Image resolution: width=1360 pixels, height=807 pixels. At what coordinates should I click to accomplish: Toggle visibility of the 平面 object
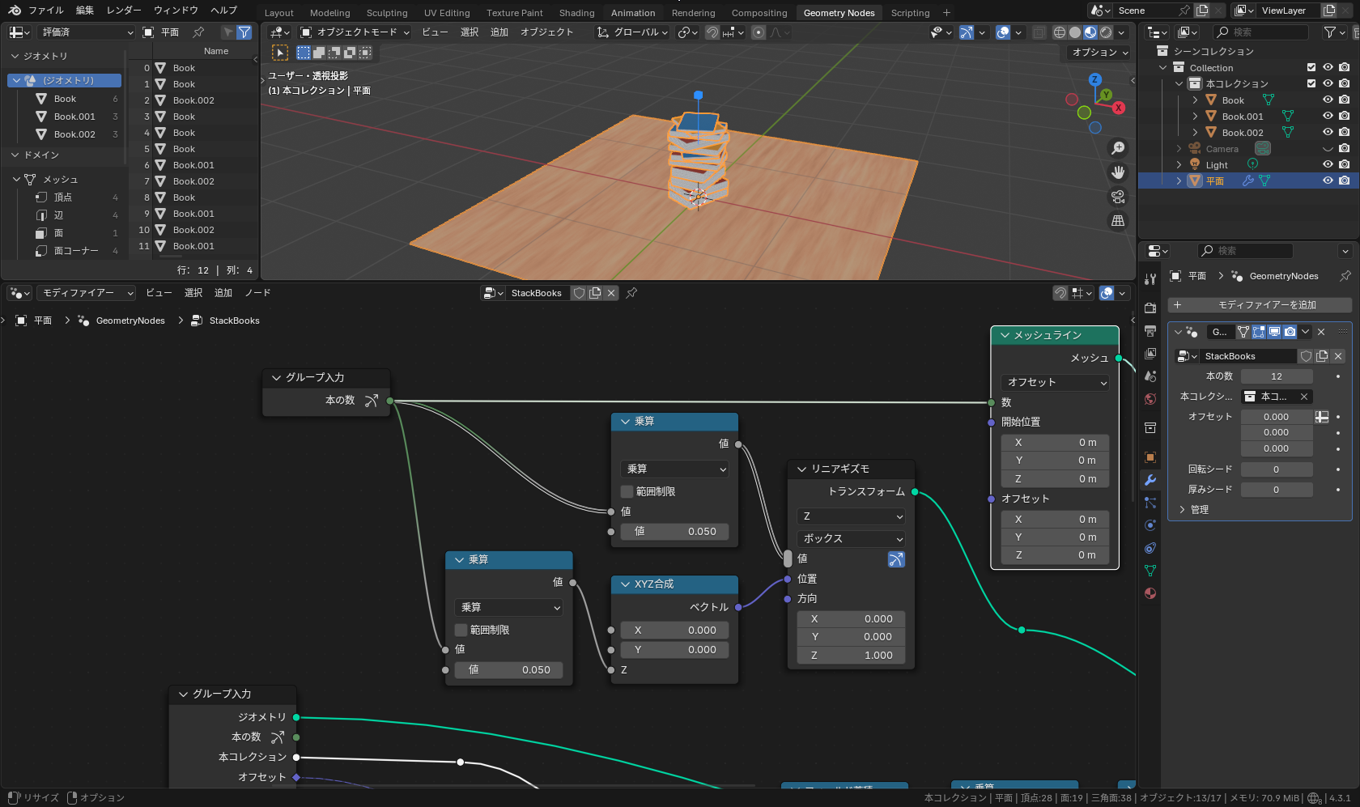[1328, 181]
